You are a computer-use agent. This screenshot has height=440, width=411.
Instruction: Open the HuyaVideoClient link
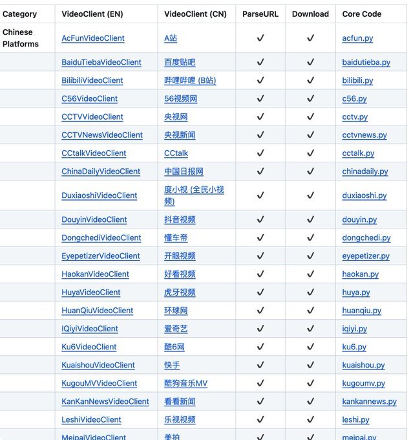pyautogui.click(x=90, y=292)
